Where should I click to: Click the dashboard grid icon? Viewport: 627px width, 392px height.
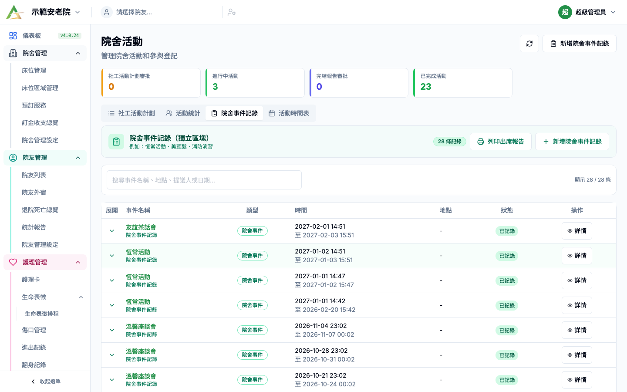[x=13, y=36]
